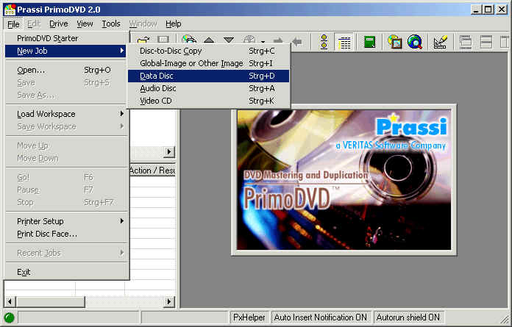Click the Action / Result column header
The image size is (512, 327).
tap(152, 170)
